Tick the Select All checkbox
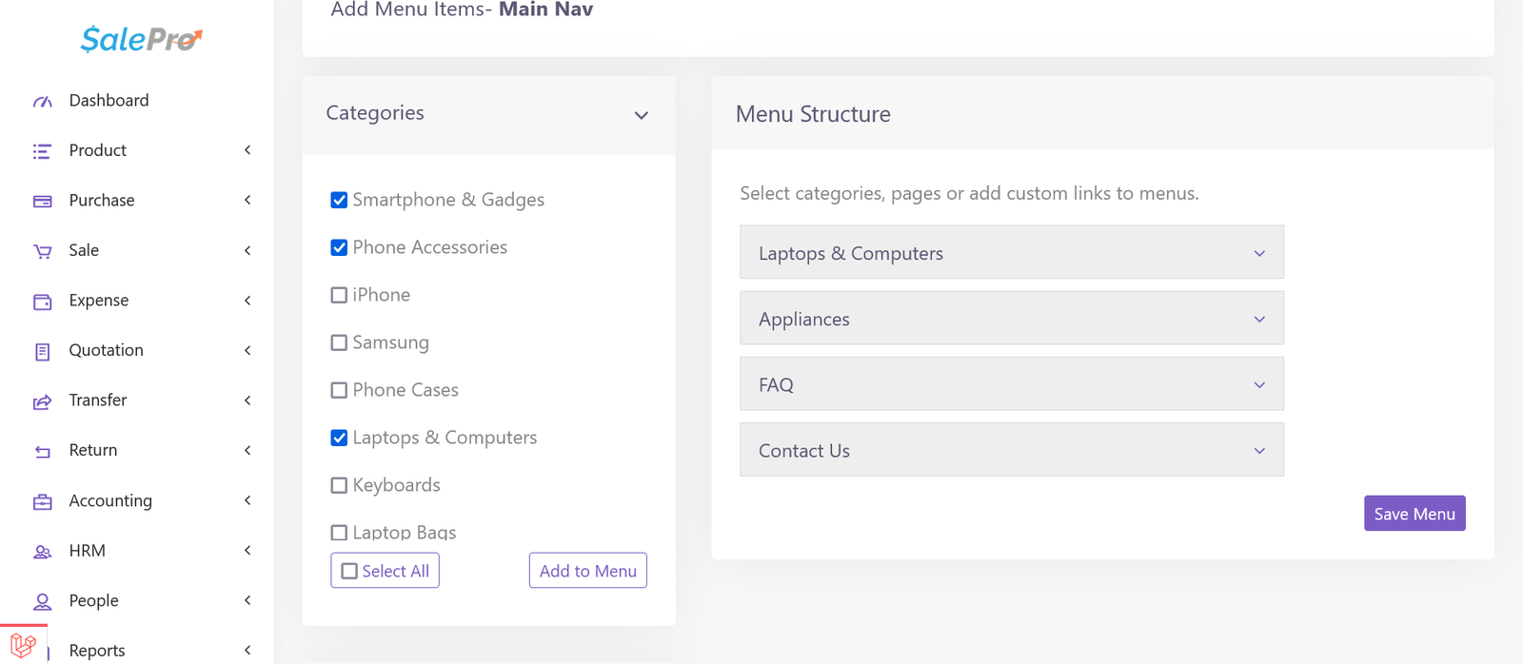The height and width of the screenshot is (664, 1523). (x=349, y=571)
